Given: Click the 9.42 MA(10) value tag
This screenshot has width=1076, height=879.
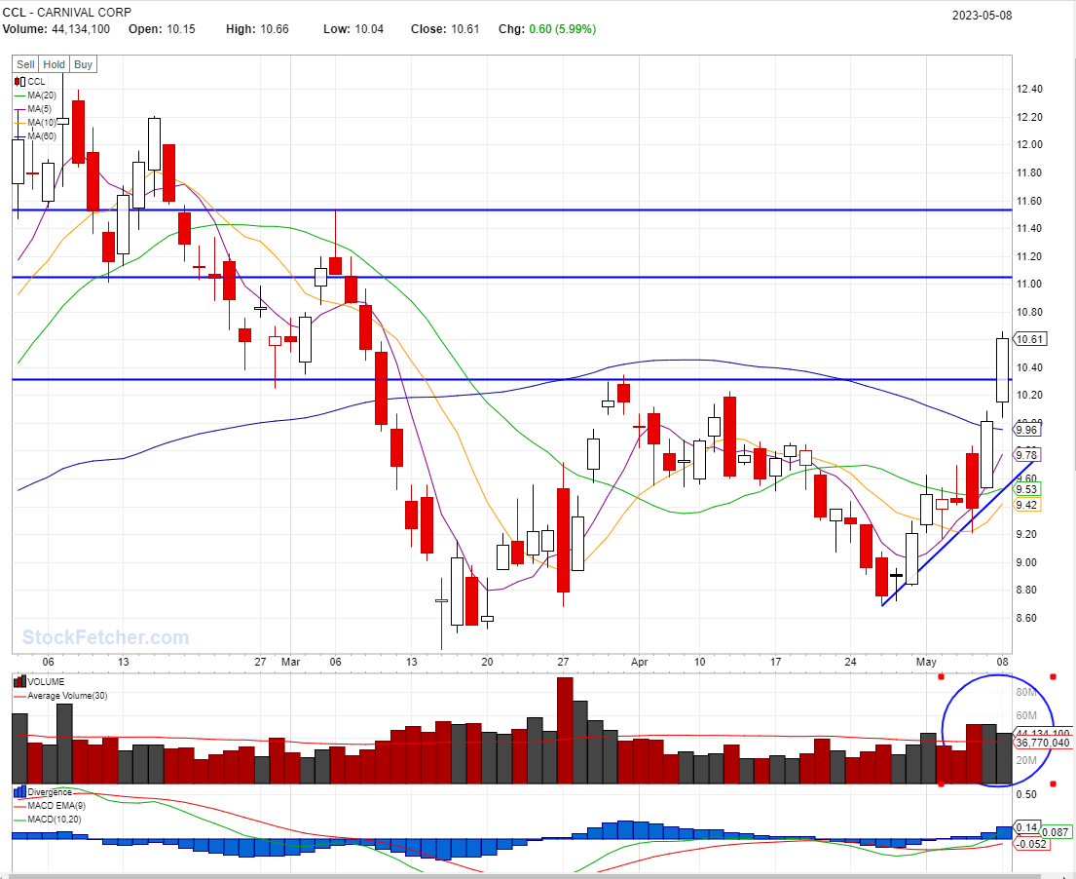Looking at the screenshot, I should tap(1026, 506).
